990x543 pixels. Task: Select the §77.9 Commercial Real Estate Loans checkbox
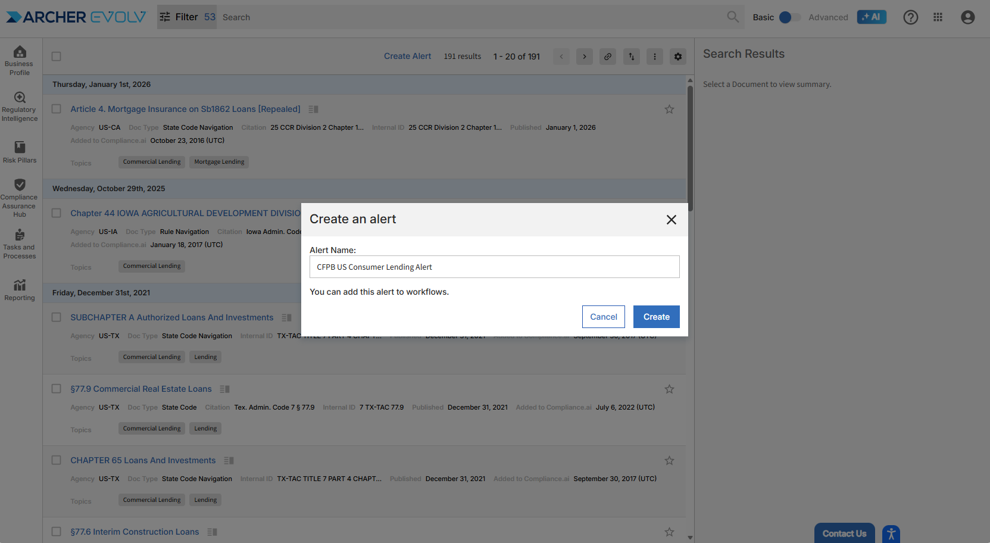[x=57, y=389]
